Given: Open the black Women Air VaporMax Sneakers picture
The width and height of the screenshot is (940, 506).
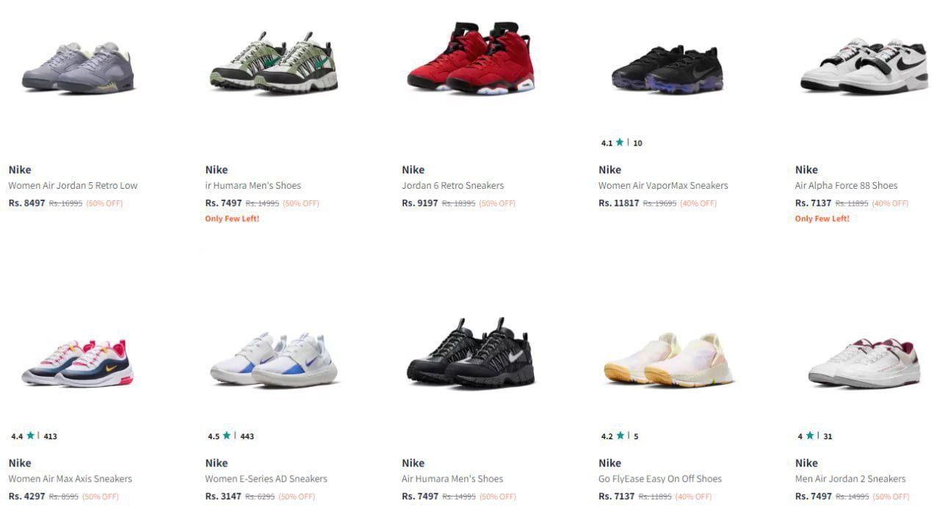Looking at the screenshot, I should (x=668, y=70).
